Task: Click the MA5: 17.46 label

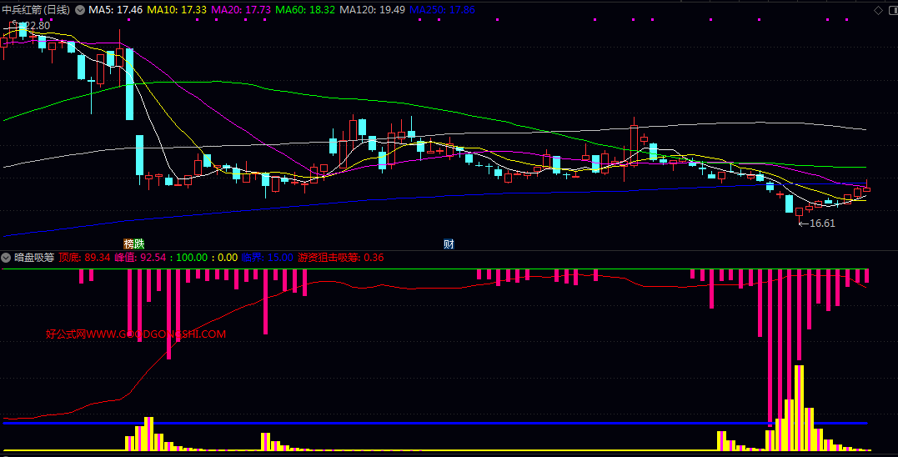Action: click(116, 10)
